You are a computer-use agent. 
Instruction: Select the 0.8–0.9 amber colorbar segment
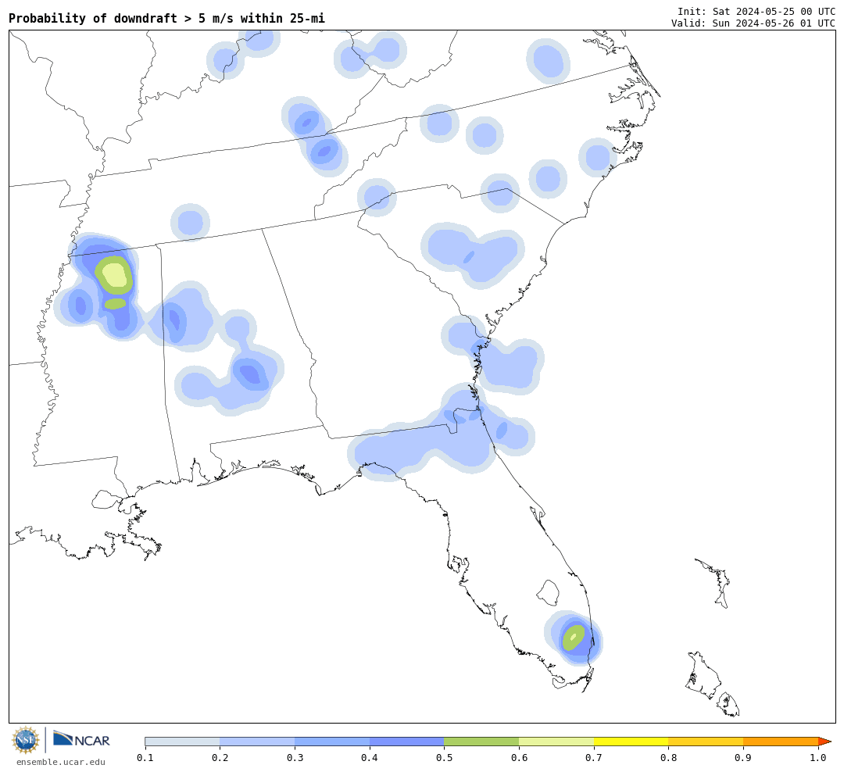click(x=706, y=742)
